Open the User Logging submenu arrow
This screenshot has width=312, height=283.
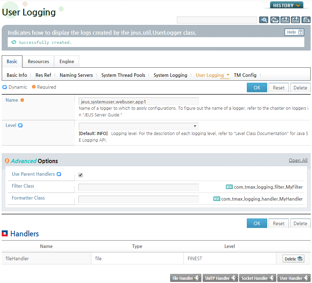228,75
